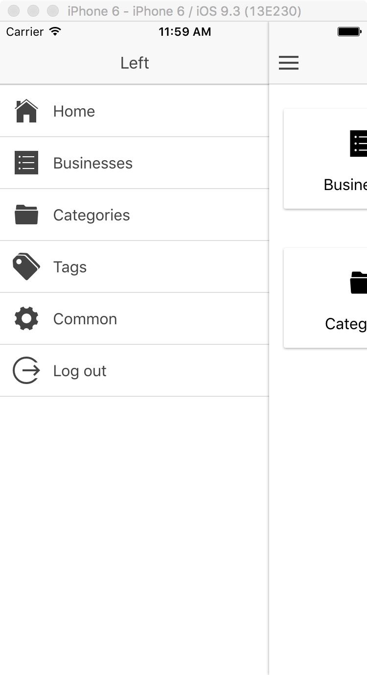Image resolution: width=367 pixels, height=675 pixels.
Task: Open the Home menu item
Action: (74, 112)
